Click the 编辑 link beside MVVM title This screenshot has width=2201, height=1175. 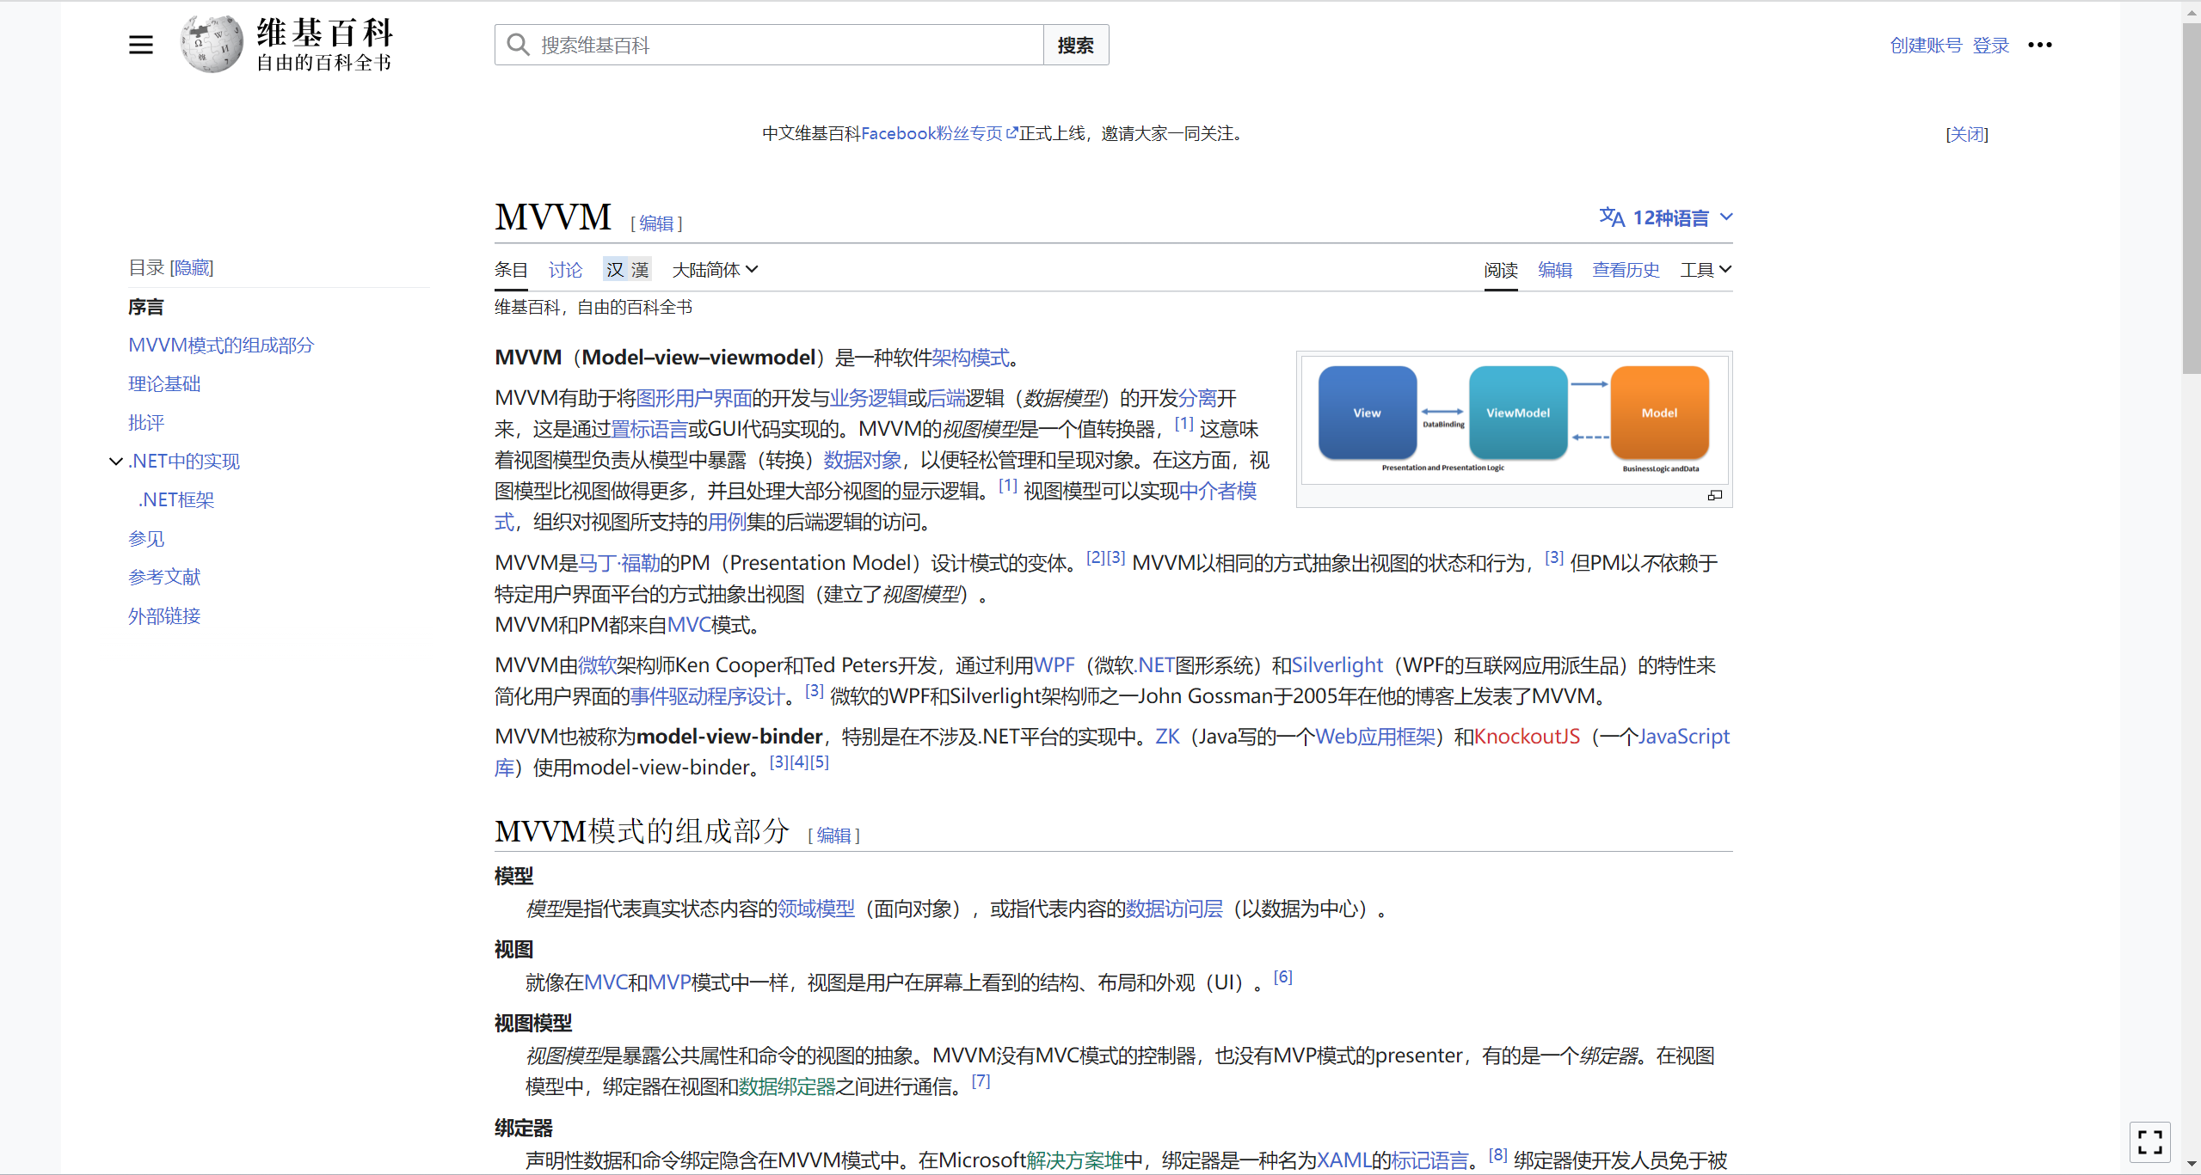656,223
